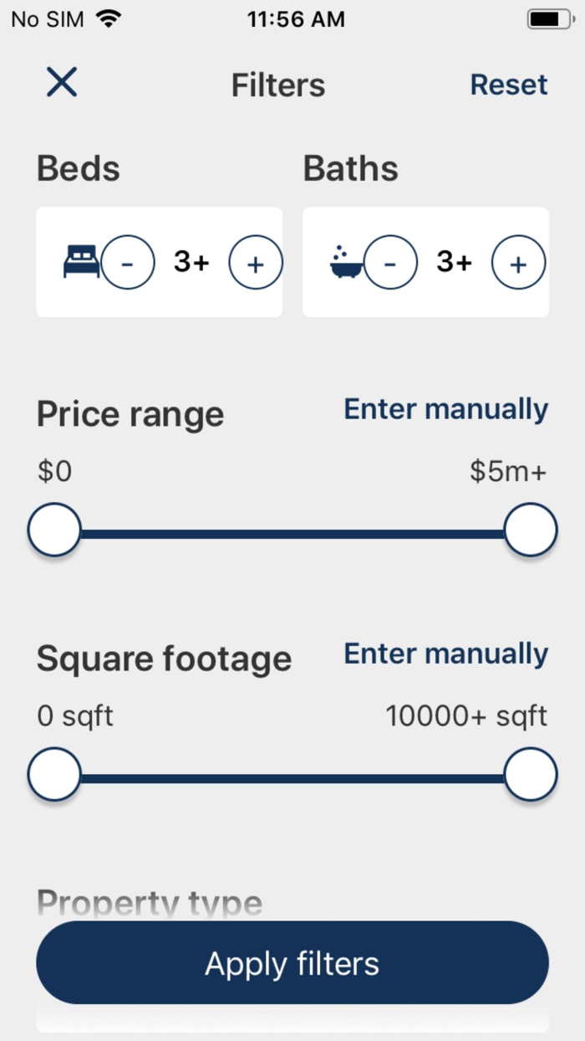Select the maximum price slider handle
This screenshot has height=1041, width=585.
click(531, 530)
